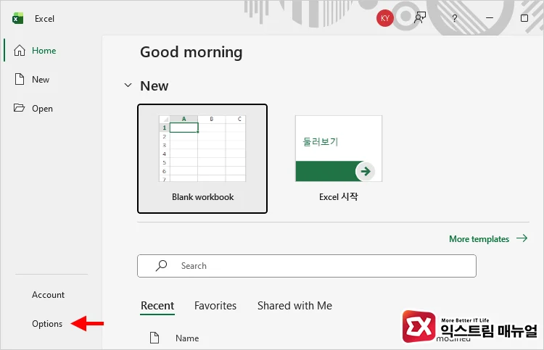Collapse the New section chevron
The width and height of the screenshot is (544, 350).
[x=128, y=86]
